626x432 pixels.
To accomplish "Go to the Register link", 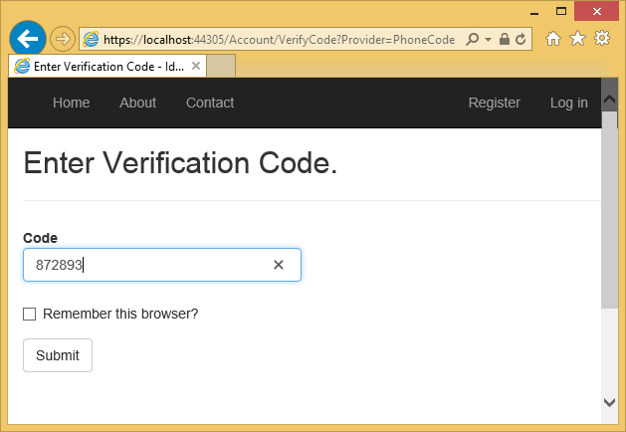I will 494,103.
